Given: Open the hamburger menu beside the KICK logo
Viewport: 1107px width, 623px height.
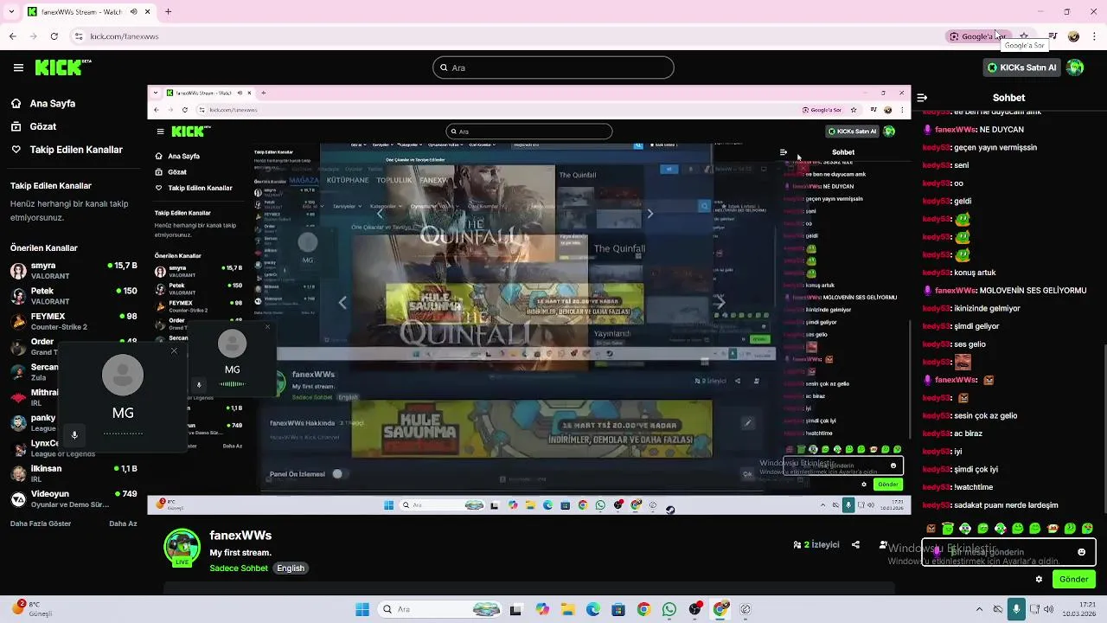Looking at the screenshot, I should tap(18, 67).
